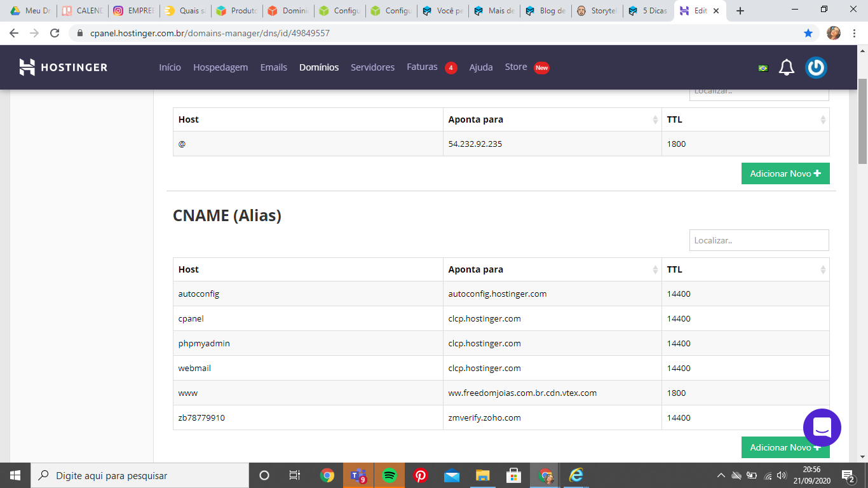Sort CNAME table by TTL column
The height and width of the screenshot is (488, 868).
823,269
